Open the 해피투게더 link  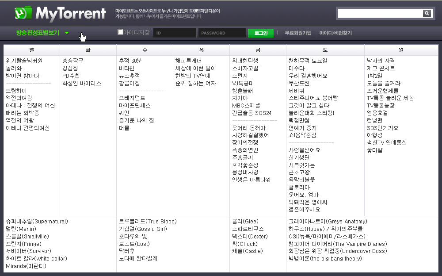point(189,61)
